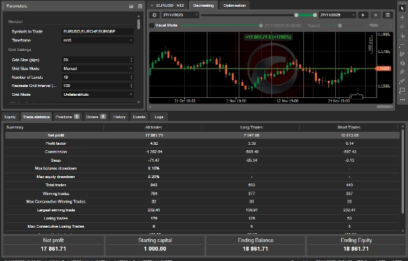Switch to the Trade statistics tab
Screen dimensions: 408x261
click(36, 117)
